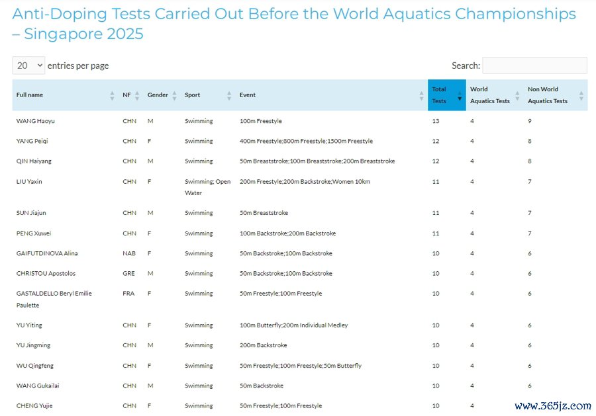The image size is (596, 416).
Task: Sort by Non World Aquatics Tests arrows
Action: click(x=581, y=95)
